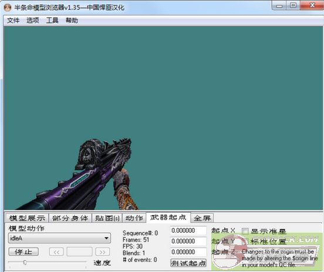Screen dimensions: 324x272
Task: Click the 'FPS: 30' text
Action: coord(133,246)
